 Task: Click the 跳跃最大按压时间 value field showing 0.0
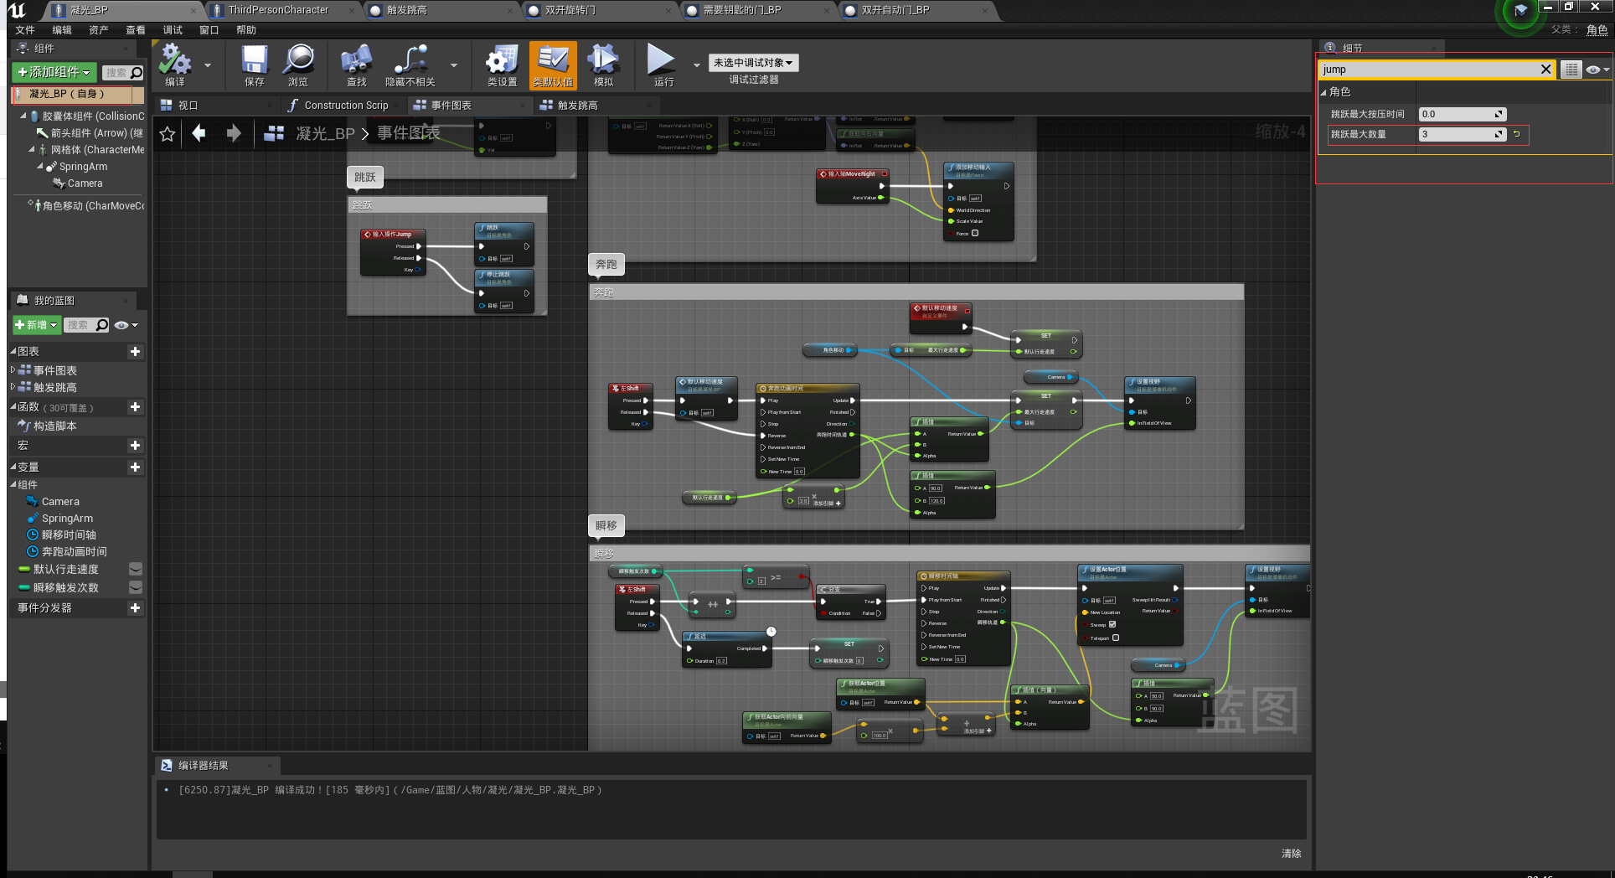1462,114
